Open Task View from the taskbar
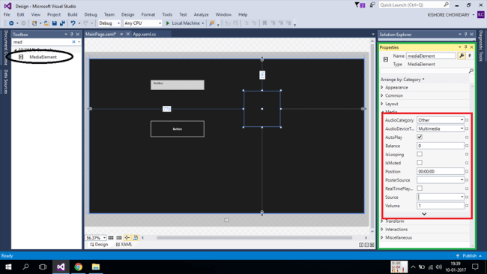Image resolution: width=487 pixels, height=274 pixels. 43,266
